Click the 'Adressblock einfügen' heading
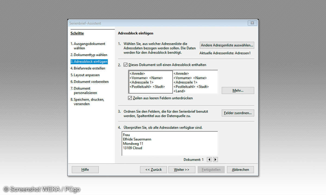326x195 pixels. point(136,33)
